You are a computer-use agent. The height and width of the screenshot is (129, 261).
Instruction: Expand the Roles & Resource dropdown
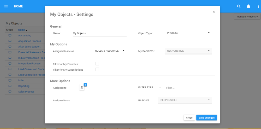click(x=110, y=51)
